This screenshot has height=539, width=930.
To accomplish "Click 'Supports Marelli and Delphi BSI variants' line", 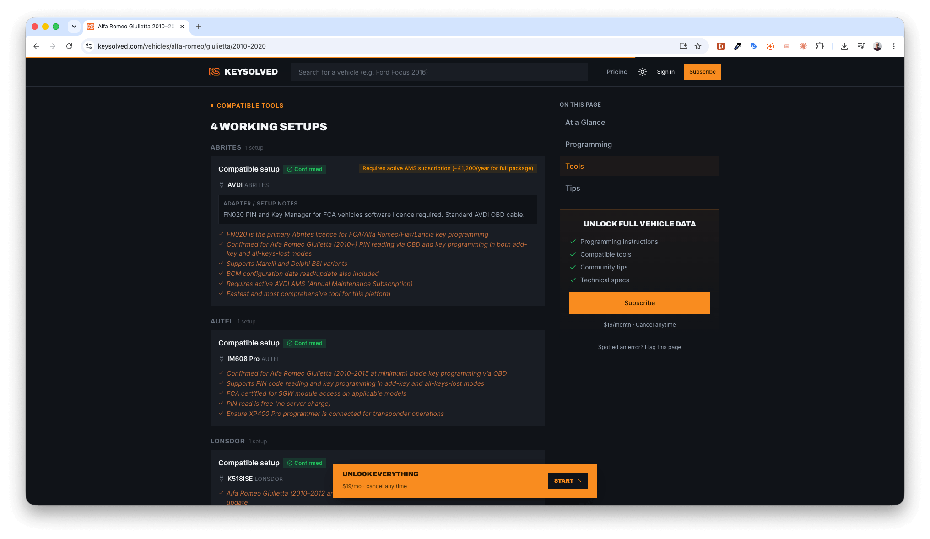I will (287, 264).
